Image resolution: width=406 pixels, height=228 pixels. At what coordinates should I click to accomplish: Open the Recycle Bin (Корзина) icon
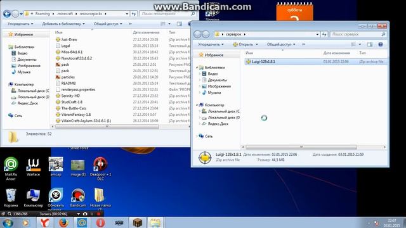pos(11,198)
